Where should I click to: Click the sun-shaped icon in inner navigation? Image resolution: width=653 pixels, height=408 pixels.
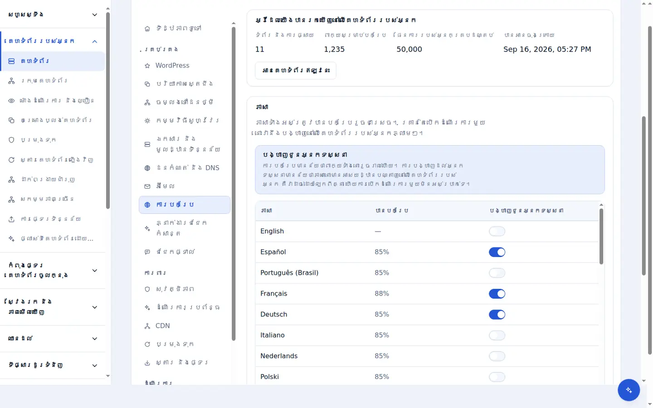[147, 121]
